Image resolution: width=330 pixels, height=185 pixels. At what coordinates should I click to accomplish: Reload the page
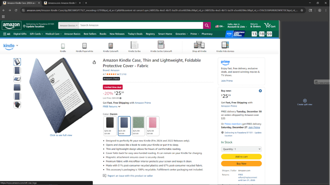[16, 10]
